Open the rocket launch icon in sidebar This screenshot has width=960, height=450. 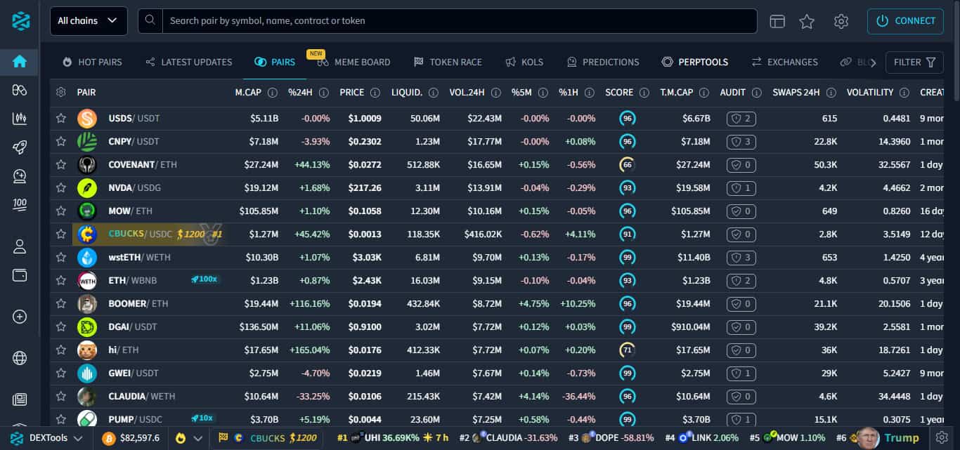tap(20, 147)
